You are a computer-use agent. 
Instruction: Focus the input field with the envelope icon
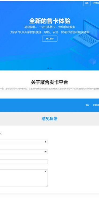(x=24, y=152)
